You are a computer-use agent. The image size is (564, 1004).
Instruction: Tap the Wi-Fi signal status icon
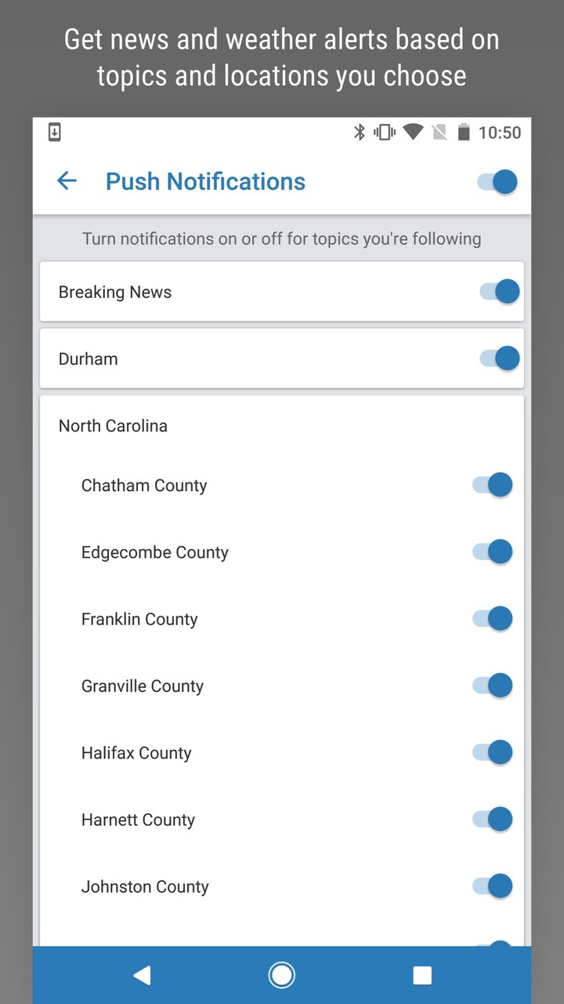pyautogui.click(x=413, y=133)
